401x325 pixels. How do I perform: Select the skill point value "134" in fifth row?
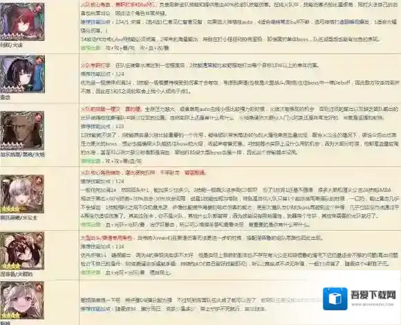click(120, 247)
